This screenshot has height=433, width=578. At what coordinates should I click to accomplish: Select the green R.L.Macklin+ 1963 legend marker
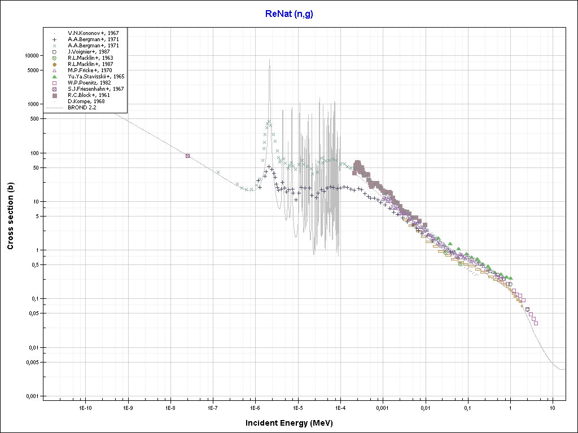(x=54, y=58)
